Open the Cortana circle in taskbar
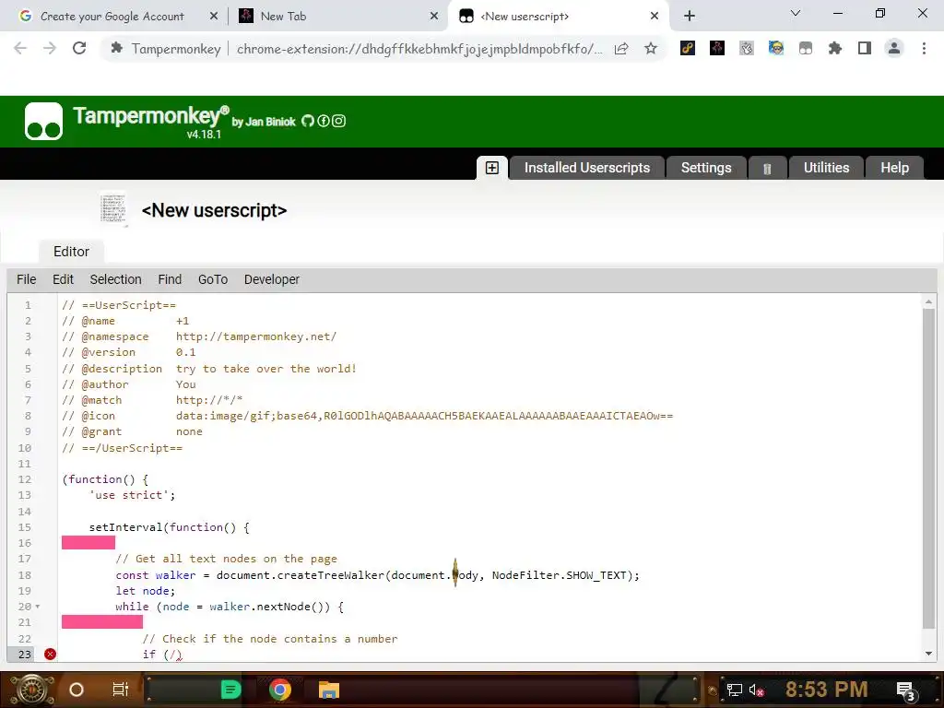The image size is (944, 708). (77, 690)
